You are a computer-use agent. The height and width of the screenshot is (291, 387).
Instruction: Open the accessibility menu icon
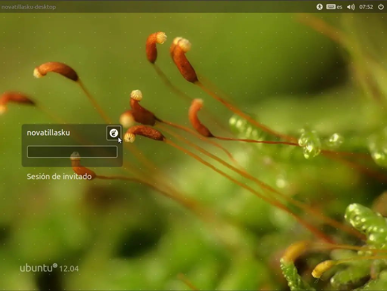coord(320,7)
